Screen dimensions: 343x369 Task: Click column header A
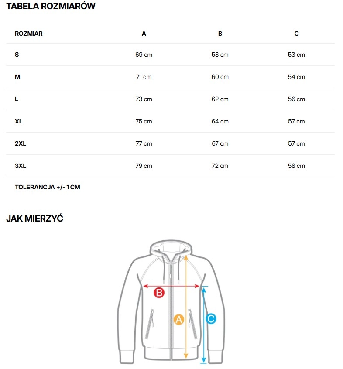point(144,34)
